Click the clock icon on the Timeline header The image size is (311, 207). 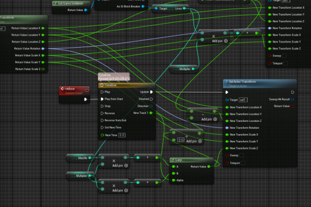click(102, 85)
